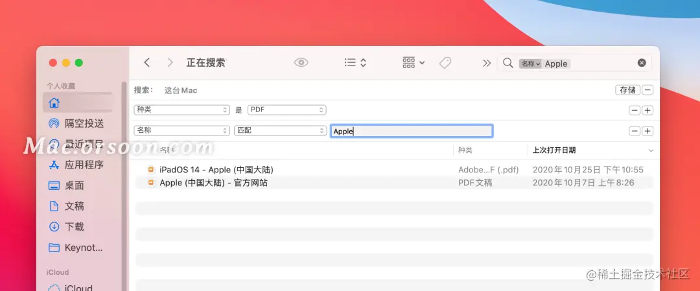This screenshot has height=291, width=700.
Task: Click the Applications icon in sidebar
Action: (x=54, y=165)
